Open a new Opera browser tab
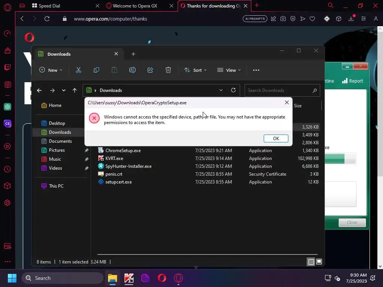The image size is (383, 287). [257, 5]
